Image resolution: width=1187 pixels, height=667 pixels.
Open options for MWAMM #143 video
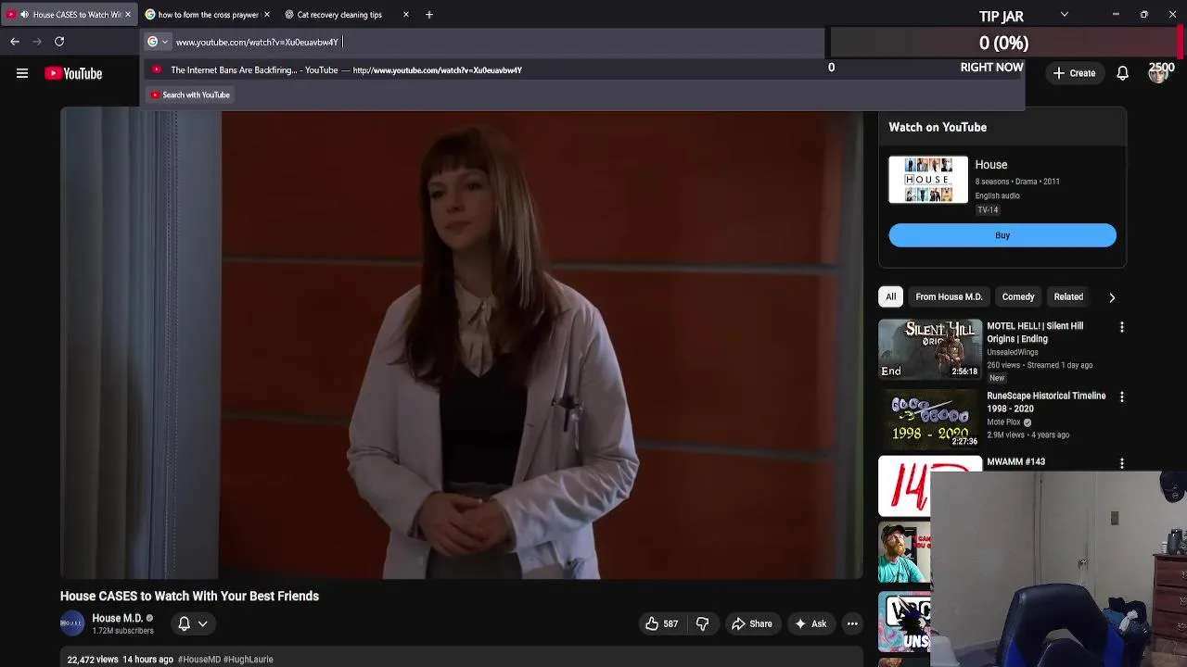click(x=1121, y=462)
